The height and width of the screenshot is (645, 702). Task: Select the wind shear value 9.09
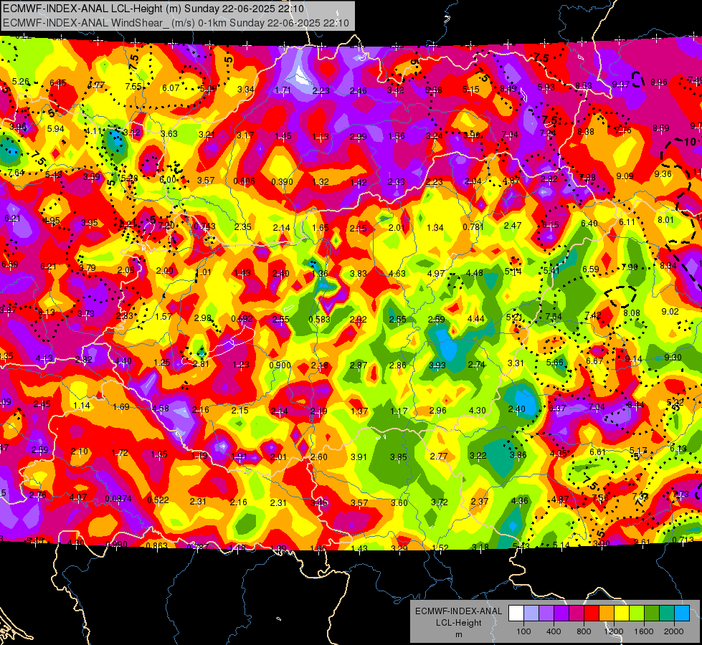(x=625, y=176)
